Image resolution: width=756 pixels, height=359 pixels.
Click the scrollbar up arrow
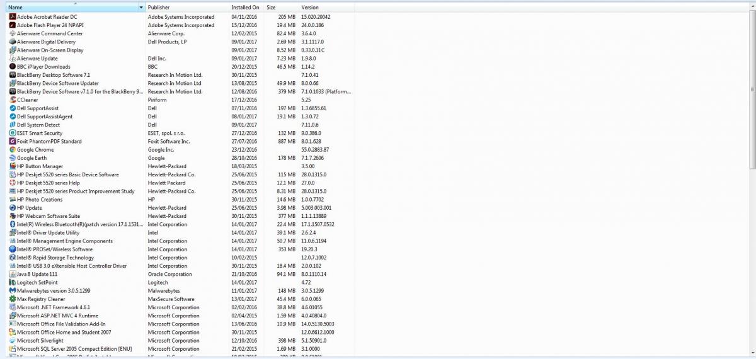752,6
